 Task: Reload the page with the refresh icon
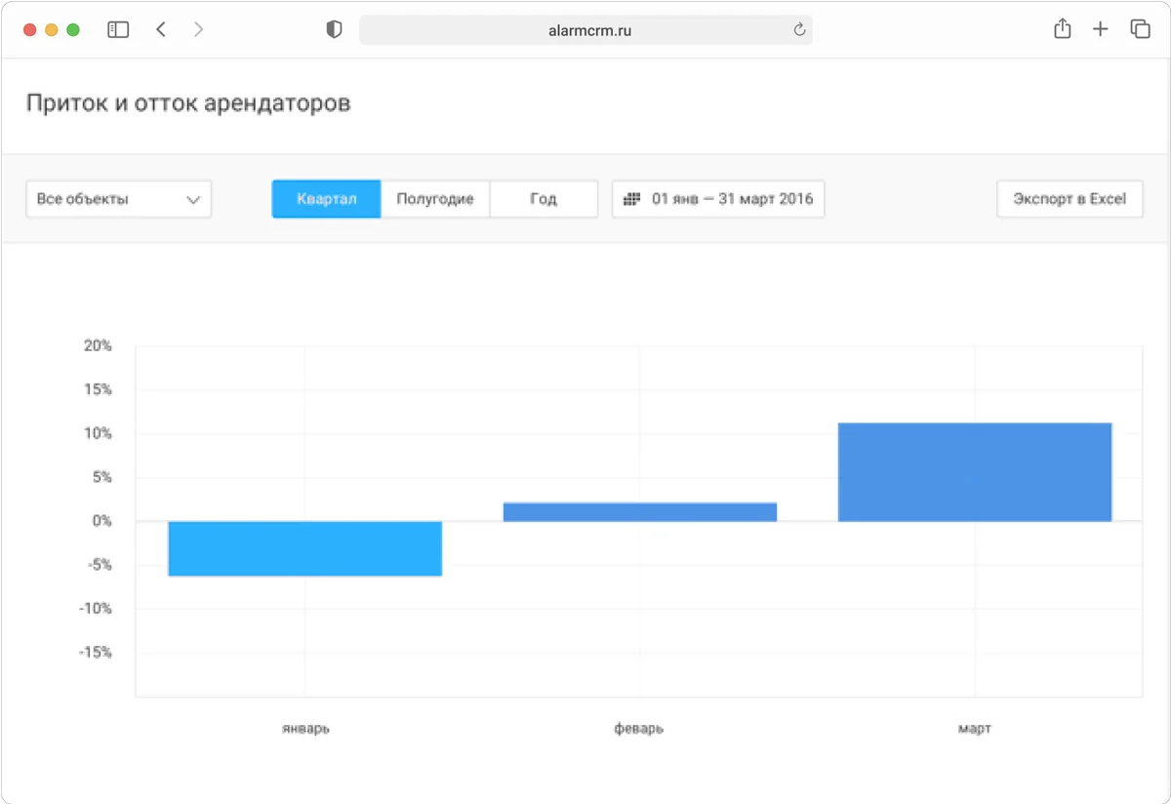[x=799, y=30]
